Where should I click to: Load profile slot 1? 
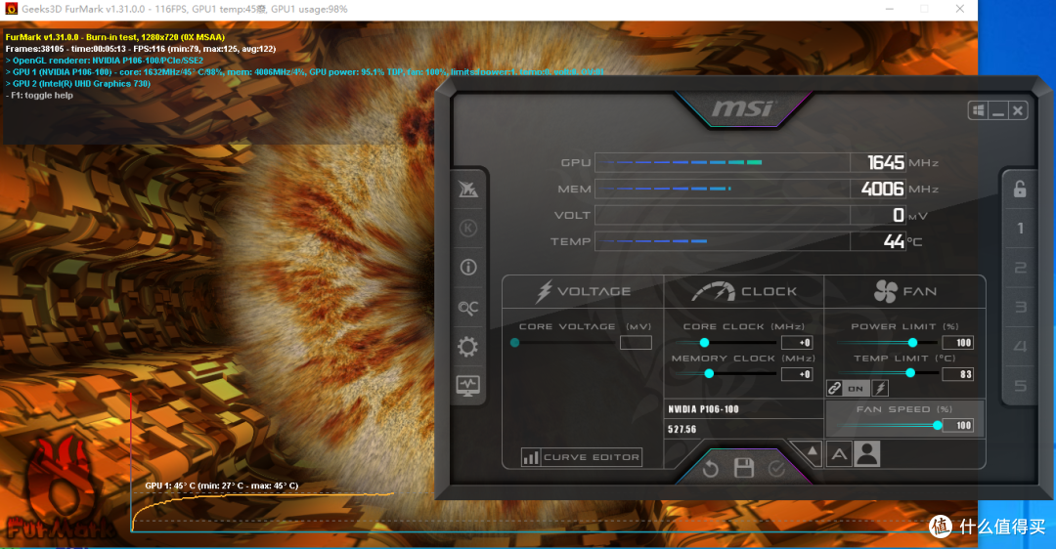(x=1020, y=228)
